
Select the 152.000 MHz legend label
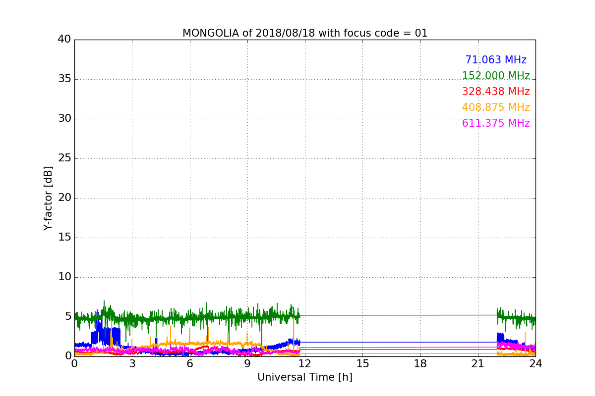(496, 76)
